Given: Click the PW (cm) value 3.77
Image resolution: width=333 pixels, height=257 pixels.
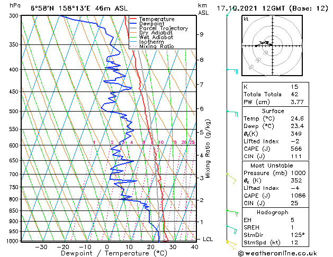Looking at the screenshot, I should coord(297,102).
